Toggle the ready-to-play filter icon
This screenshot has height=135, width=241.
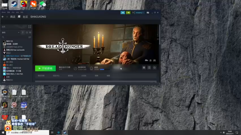(30, 32)
